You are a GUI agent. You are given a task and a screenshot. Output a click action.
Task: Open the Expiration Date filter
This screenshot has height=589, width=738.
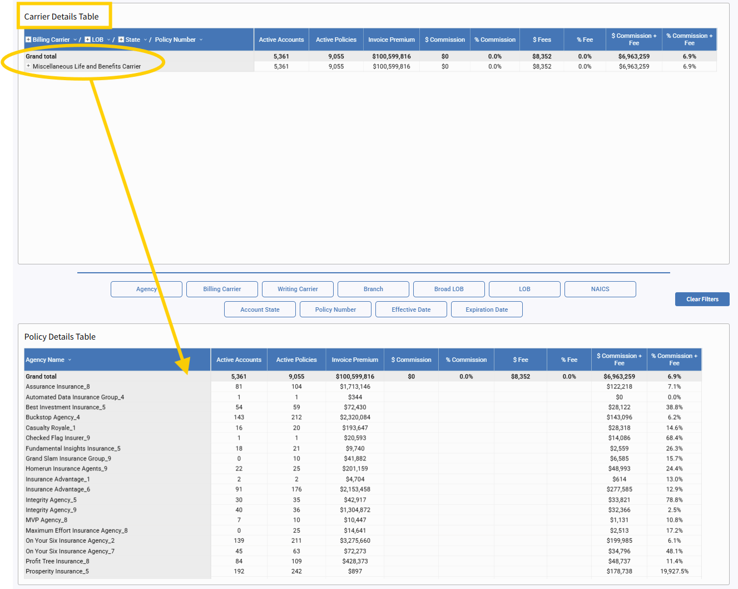[487, 310]
